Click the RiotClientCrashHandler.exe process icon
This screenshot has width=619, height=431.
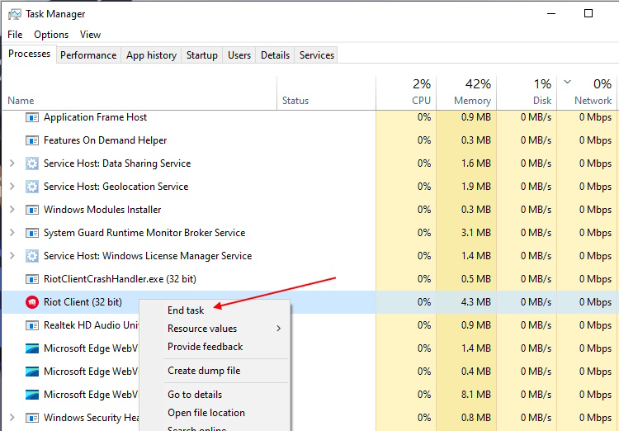(32, 279)
